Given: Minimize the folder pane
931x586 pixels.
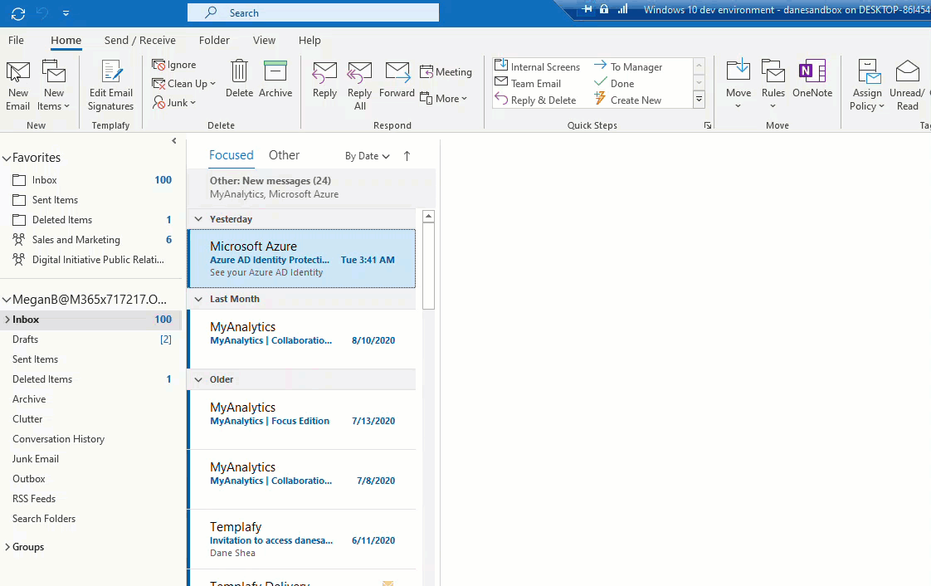Looking at the screenshot, I should click(174, 141).
